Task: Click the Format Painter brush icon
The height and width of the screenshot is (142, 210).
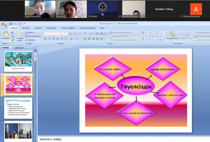Action: (x=12, y=39)
